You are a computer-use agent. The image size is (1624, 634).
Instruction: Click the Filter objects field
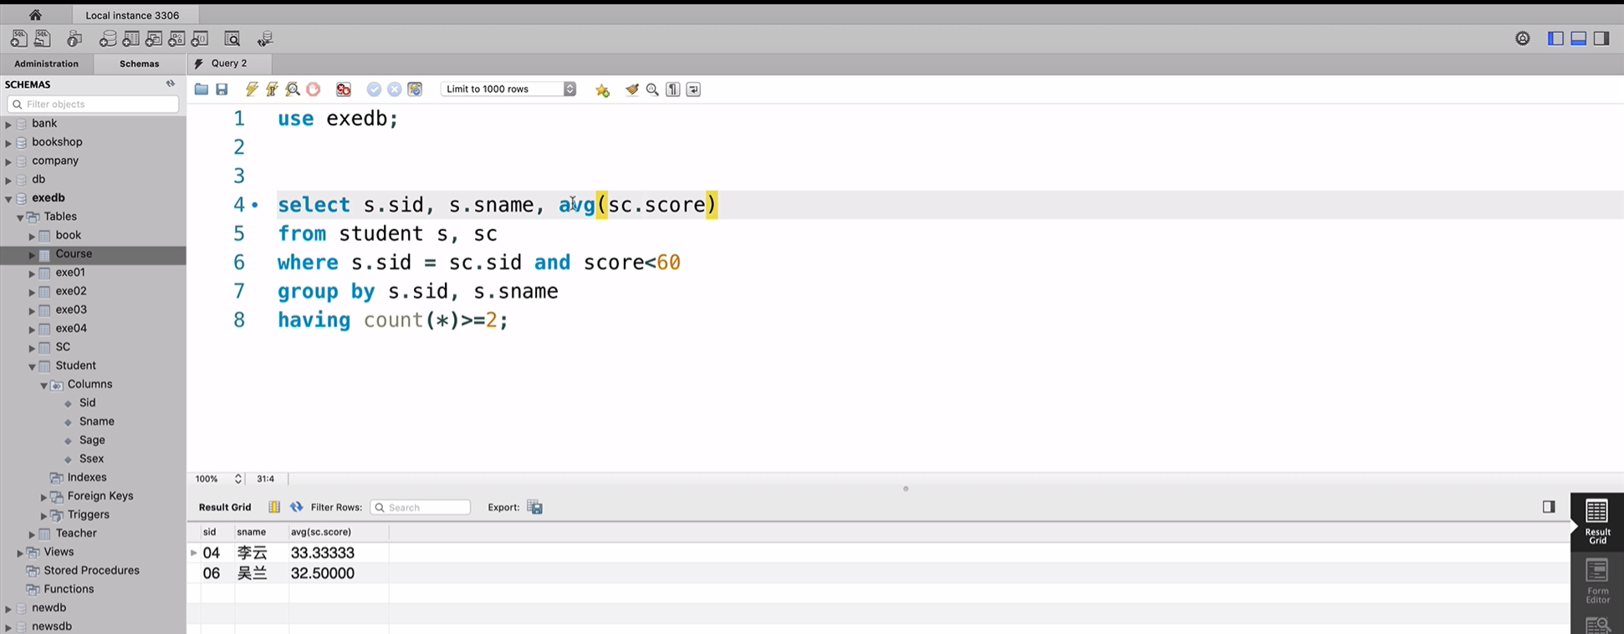(93, 104)
